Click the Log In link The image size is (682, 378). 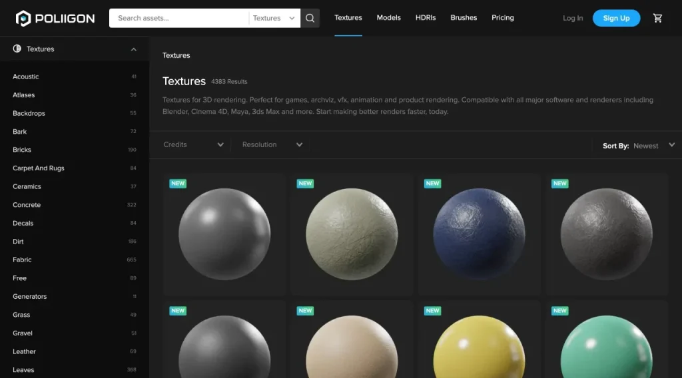(x=572, y=18)
